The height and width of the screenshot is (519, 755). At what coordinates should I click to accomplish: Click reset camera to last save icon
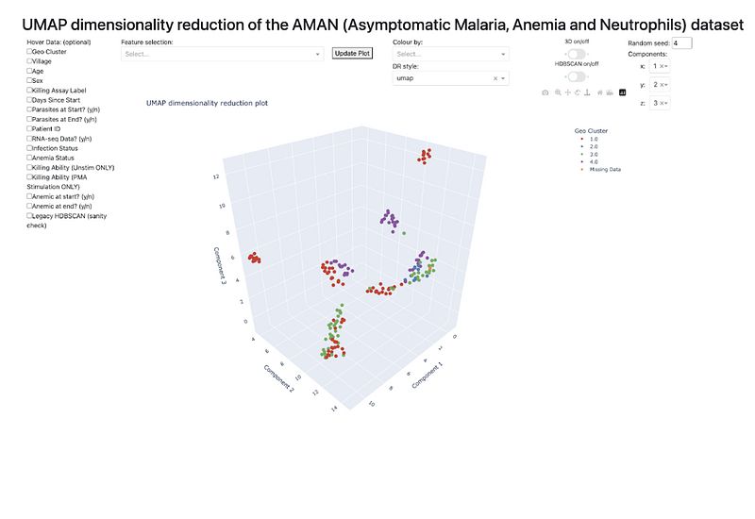610,92
